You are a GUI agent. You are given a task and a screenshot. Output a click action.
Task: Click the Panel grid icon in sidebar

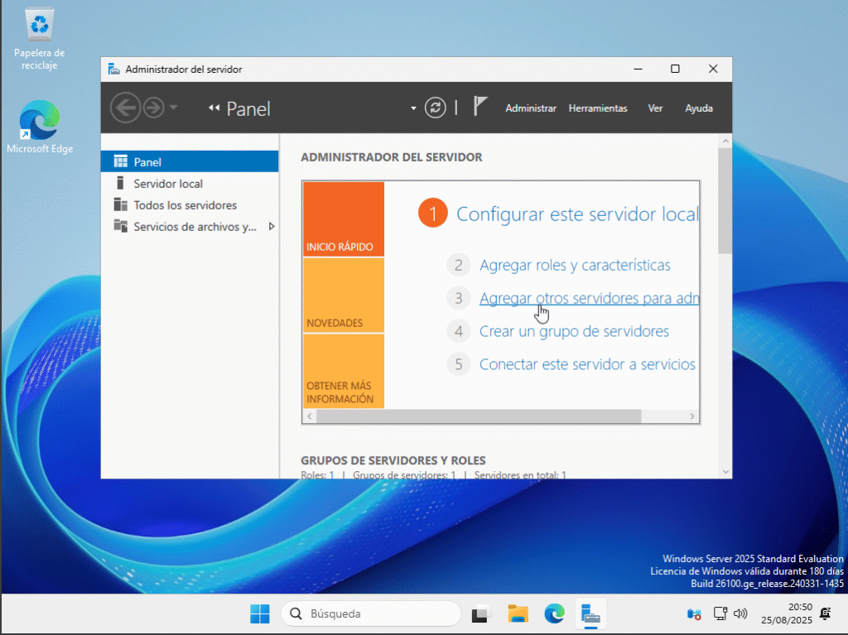[121, 161]
